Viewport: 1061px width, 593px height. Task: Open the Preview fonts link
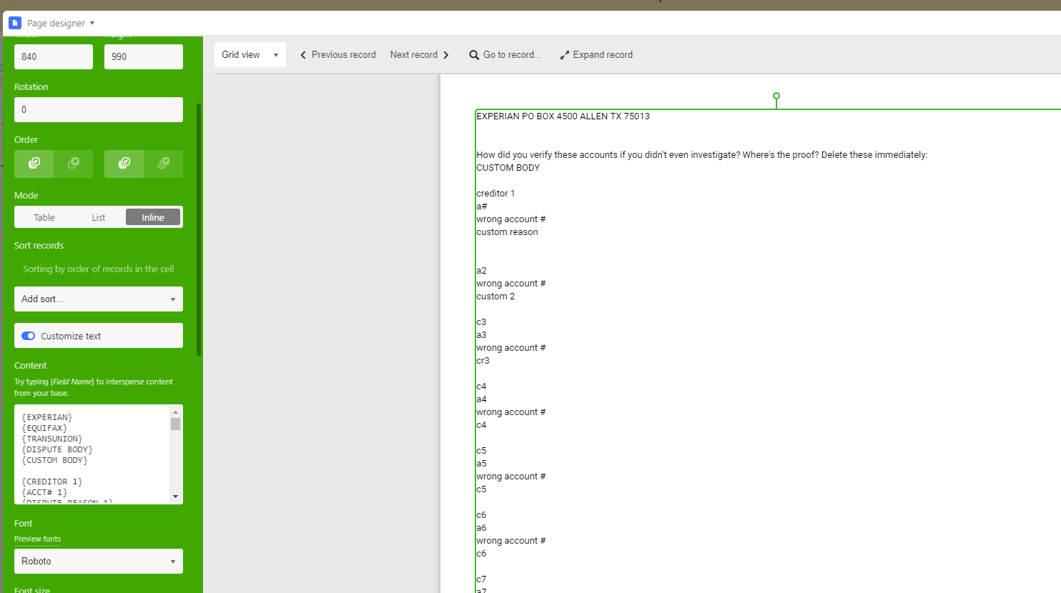coord(37,539)
